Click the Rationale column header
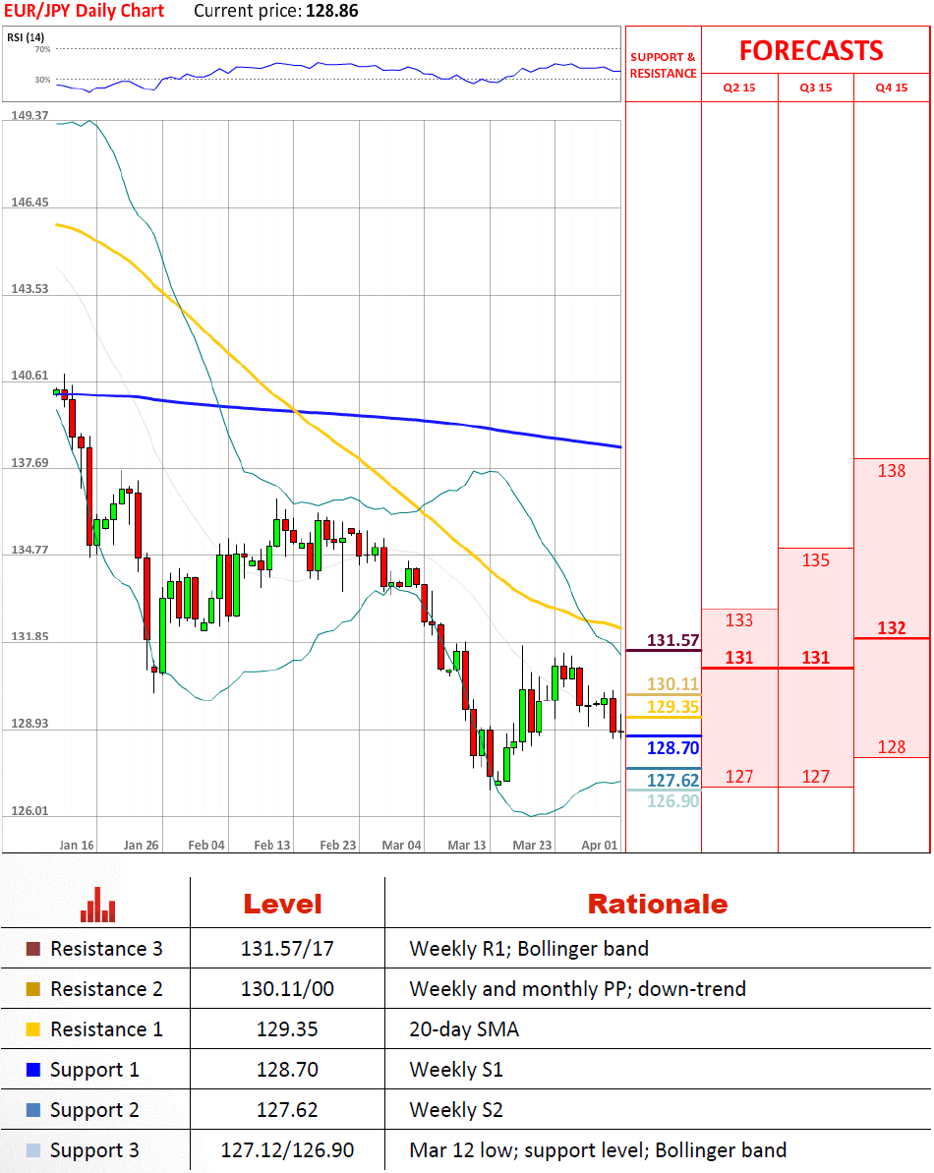 point(658,904)
